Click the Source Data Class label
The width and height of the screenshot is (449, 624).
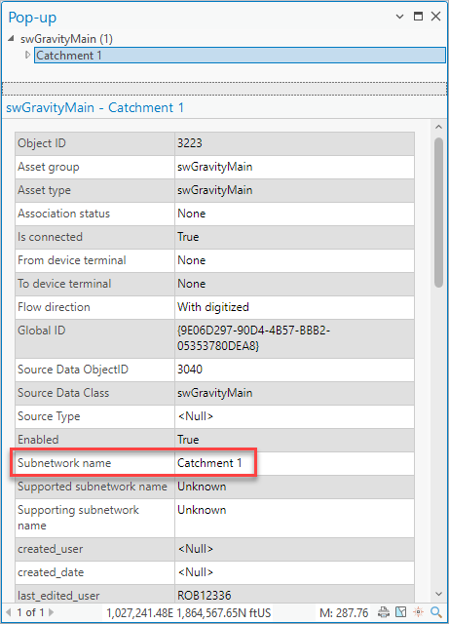[63, 393]
